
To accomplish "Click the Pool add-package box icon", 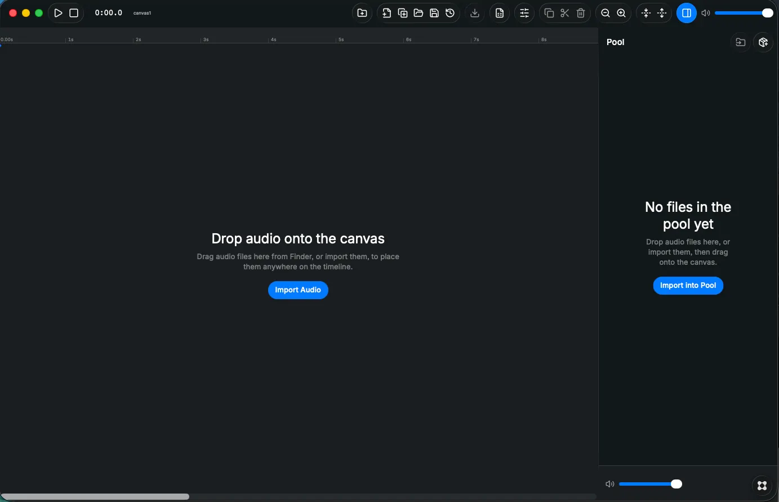I will point(763,42).
